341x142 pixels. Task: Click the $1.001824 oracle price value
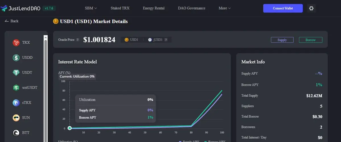coord(99,40)
